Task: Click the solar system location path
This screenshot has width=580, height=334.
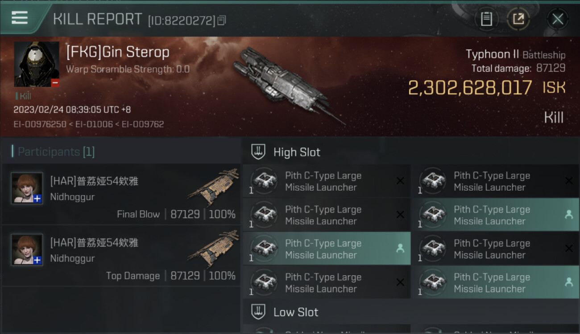Action: point(89,124)
